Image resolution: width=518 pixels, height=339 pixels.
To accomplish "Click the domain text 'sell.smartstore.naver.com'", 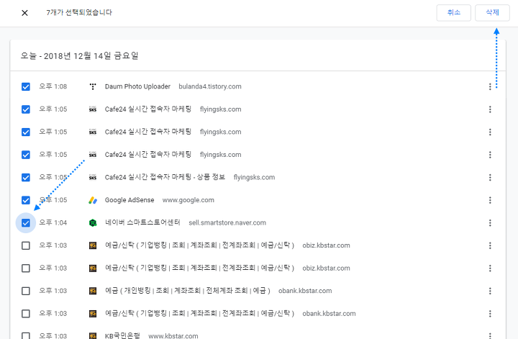I will [x=227, y=223].
